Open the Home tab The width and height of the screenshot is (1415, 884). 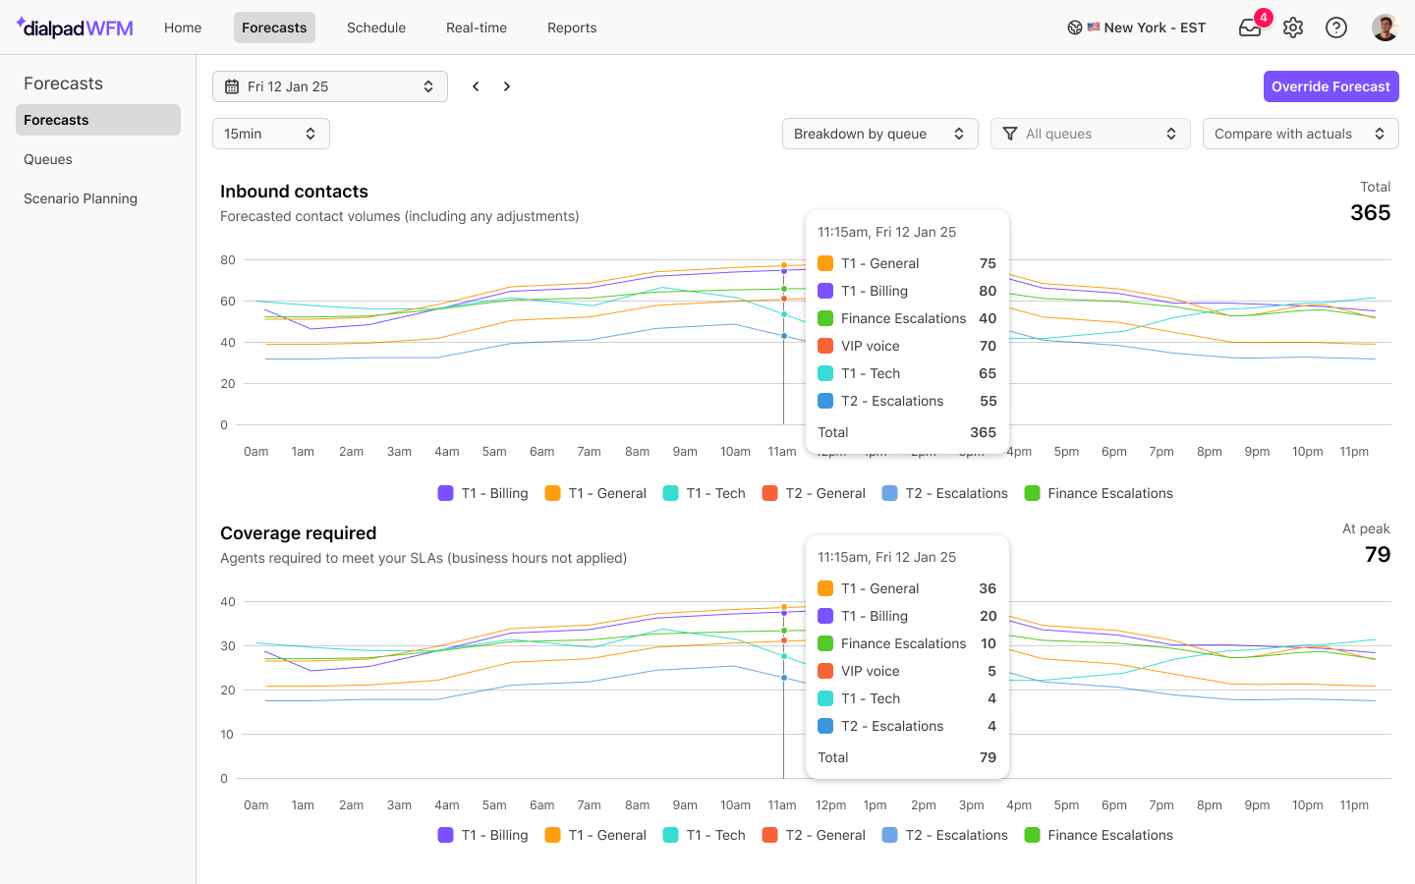[x=183, y=28]
